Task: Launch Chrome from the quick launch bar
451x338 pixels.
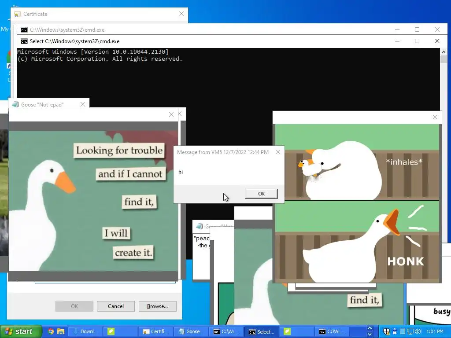Action: coord(51,331)
